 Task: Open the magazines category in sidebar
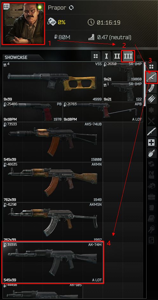tap(151, 89)
